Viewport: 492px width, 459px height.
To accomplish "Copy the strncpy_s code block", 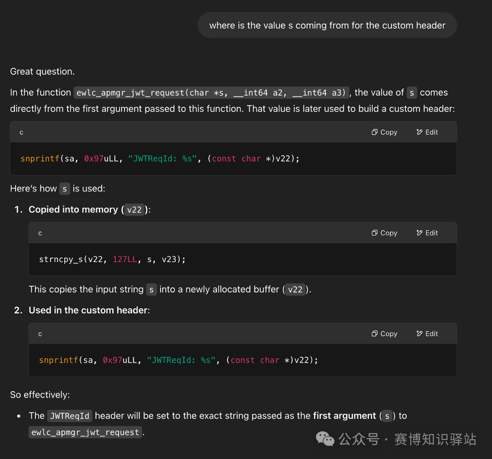I will pos(384,233).
